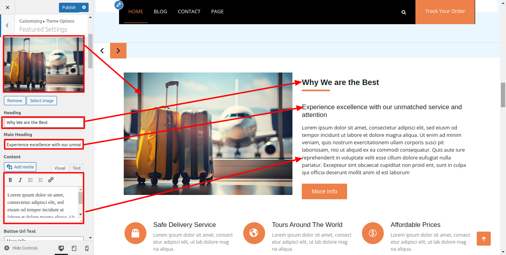Viewport: 506px width, 255px height.
Task: Apply Italic formatting in content editor
Action: tap(20, 180)
